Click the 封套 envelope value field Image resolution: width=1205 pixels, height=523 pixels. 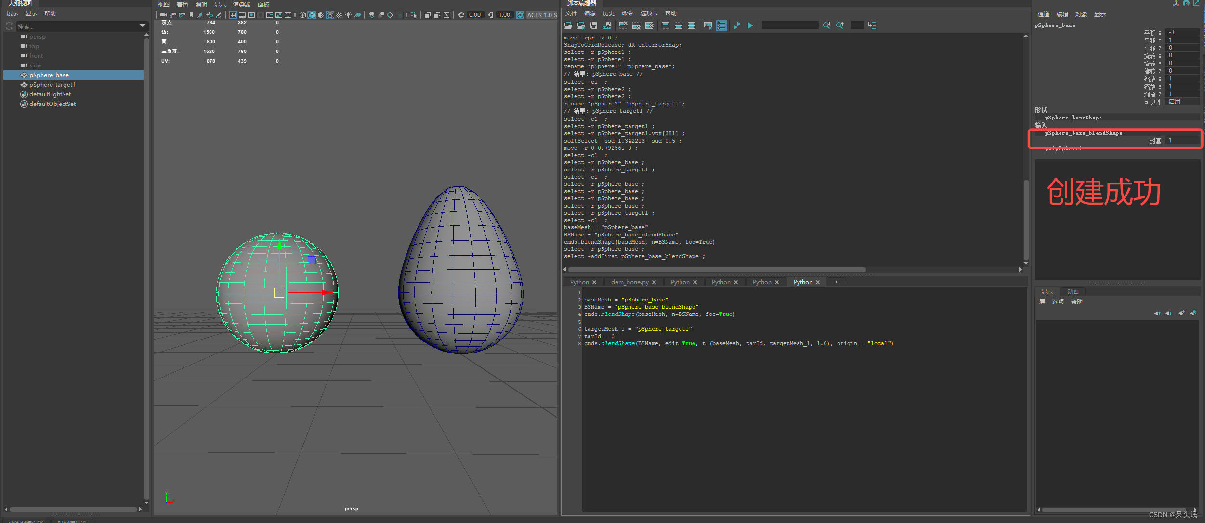1183,141
